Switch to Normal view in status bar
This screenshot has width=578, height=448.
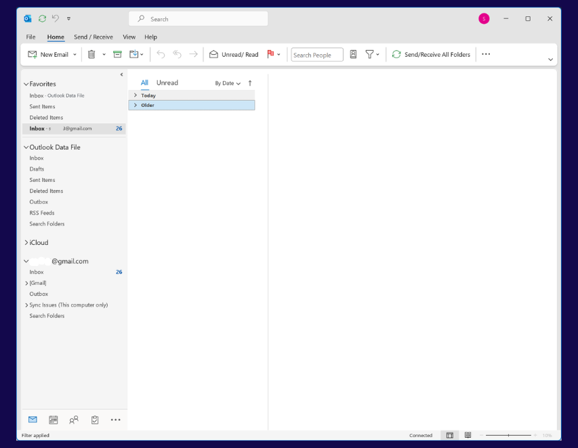tap(450, 435)
